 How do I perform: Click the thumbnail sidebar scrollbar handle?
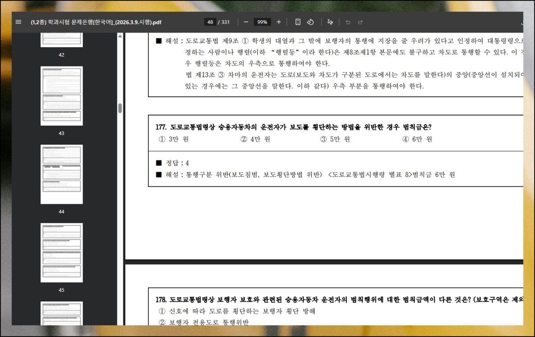click(120, 108)
